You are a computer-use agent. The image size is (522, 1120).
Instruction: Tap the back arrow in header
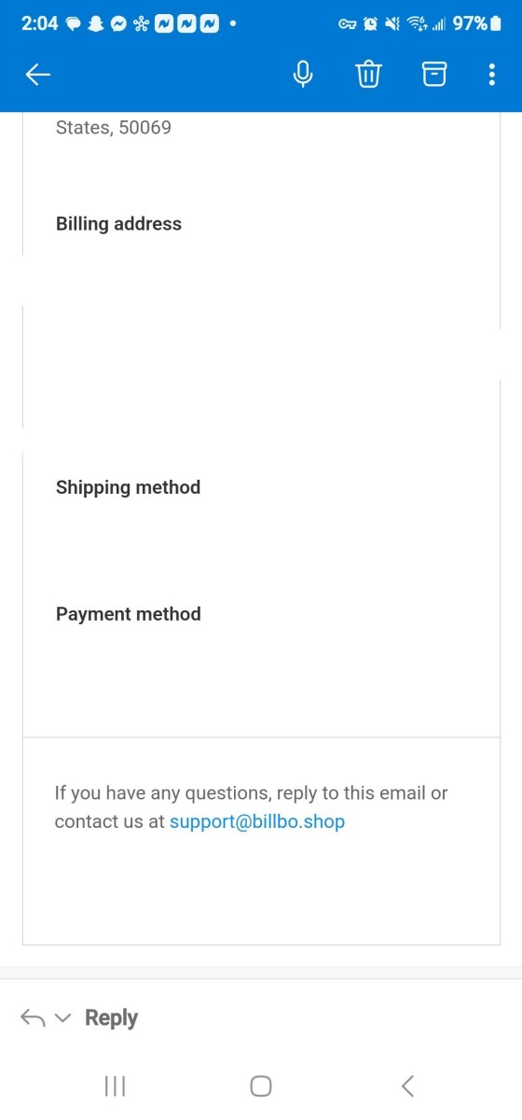pyautogui.click(x=38, y=76)
